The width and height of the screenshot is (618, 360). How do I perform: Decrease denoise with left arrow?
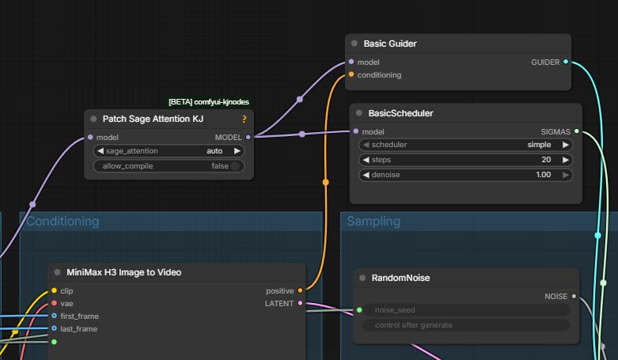(x=366, y=175)
